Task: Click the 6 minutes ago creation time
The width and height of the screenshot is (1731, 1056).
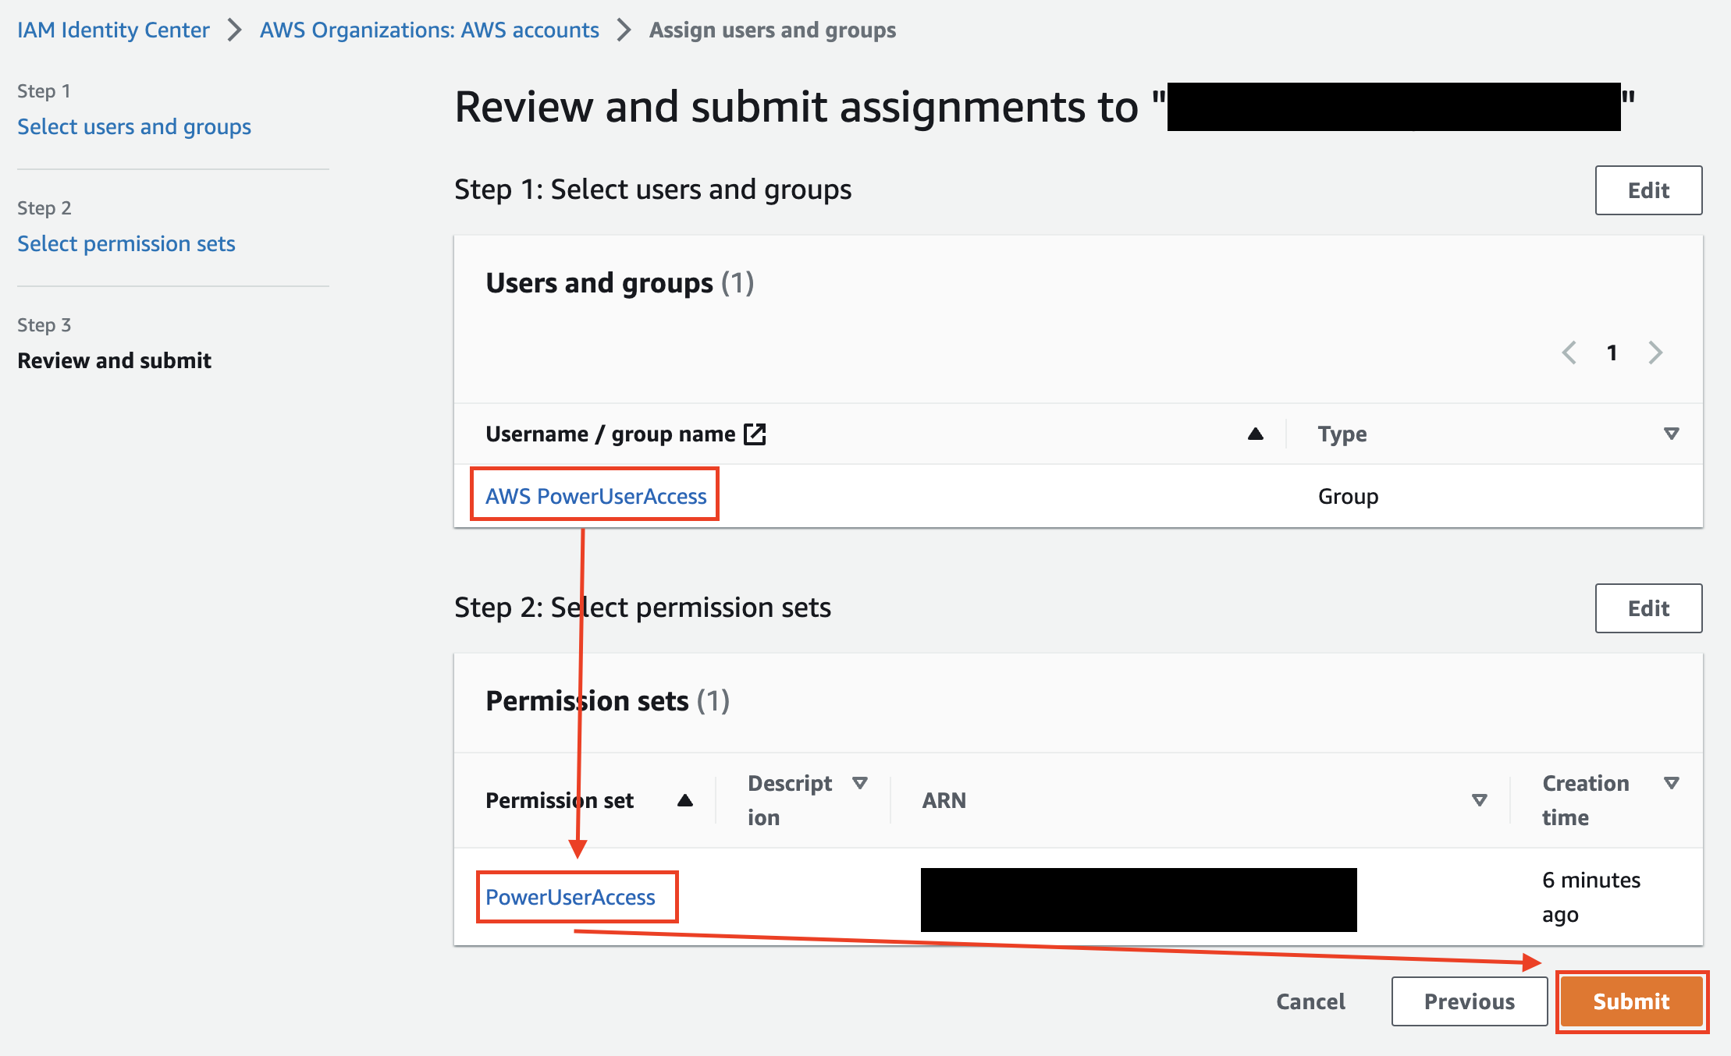Action: (x=1591, y=897)
